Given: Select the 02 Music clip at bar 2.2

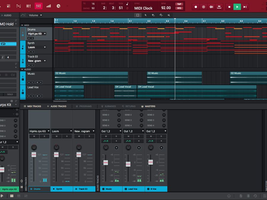Looking at the screenshot, I should [x=174, y=78].
